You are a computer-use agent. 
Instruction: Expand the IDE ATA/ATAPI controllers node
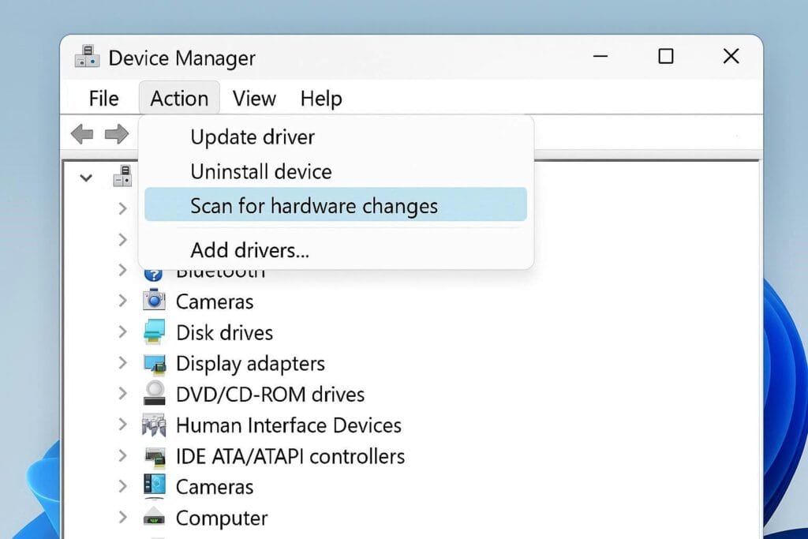(x=122, y=456)
